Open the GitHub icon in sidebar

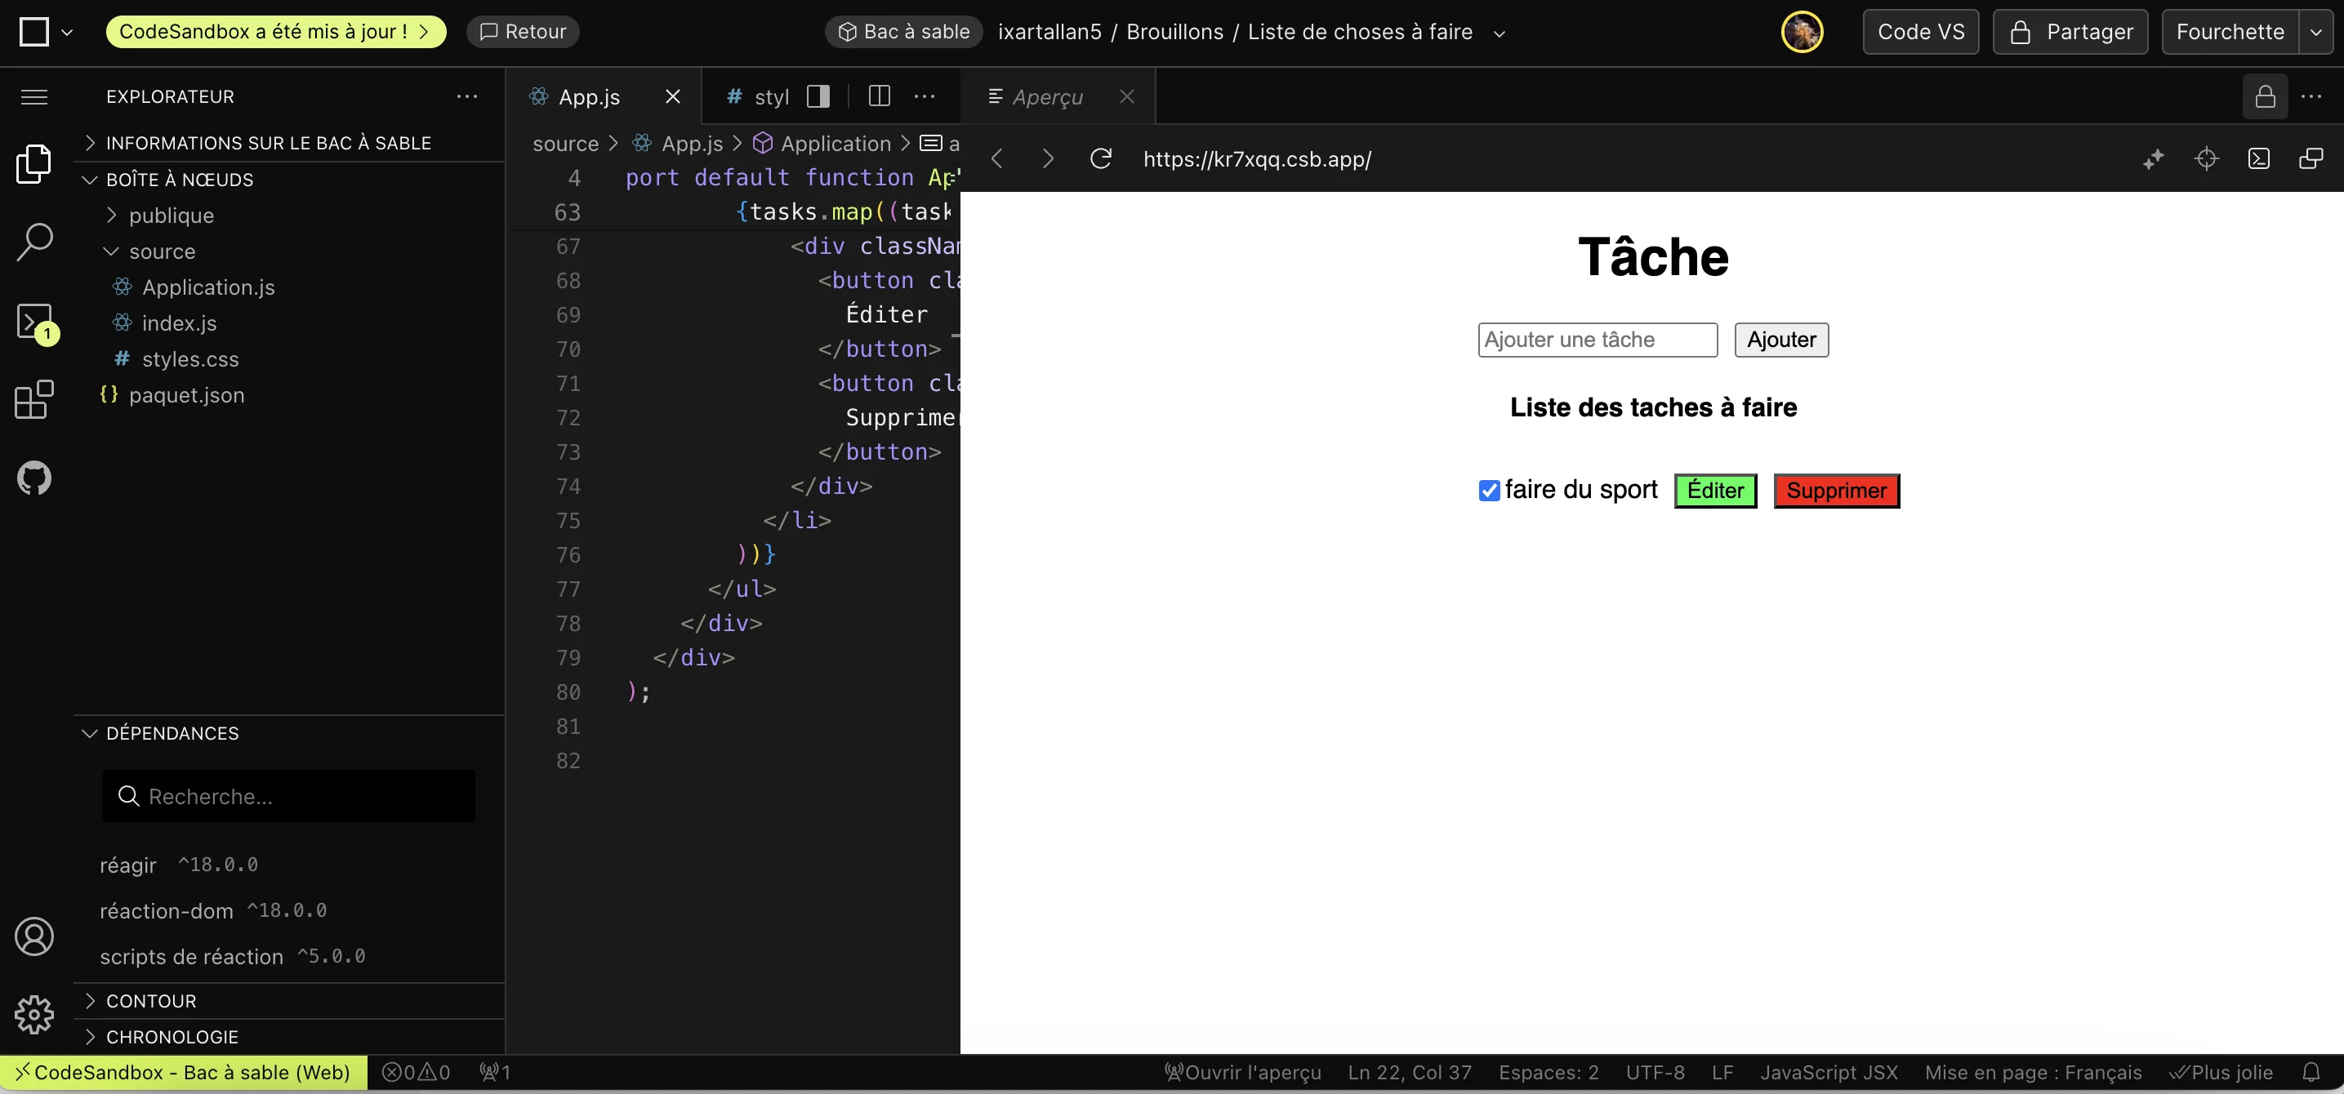point(34,478)
